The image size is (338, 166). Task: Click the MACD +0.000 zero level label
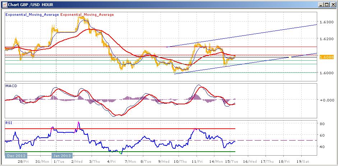coord(326,100)
